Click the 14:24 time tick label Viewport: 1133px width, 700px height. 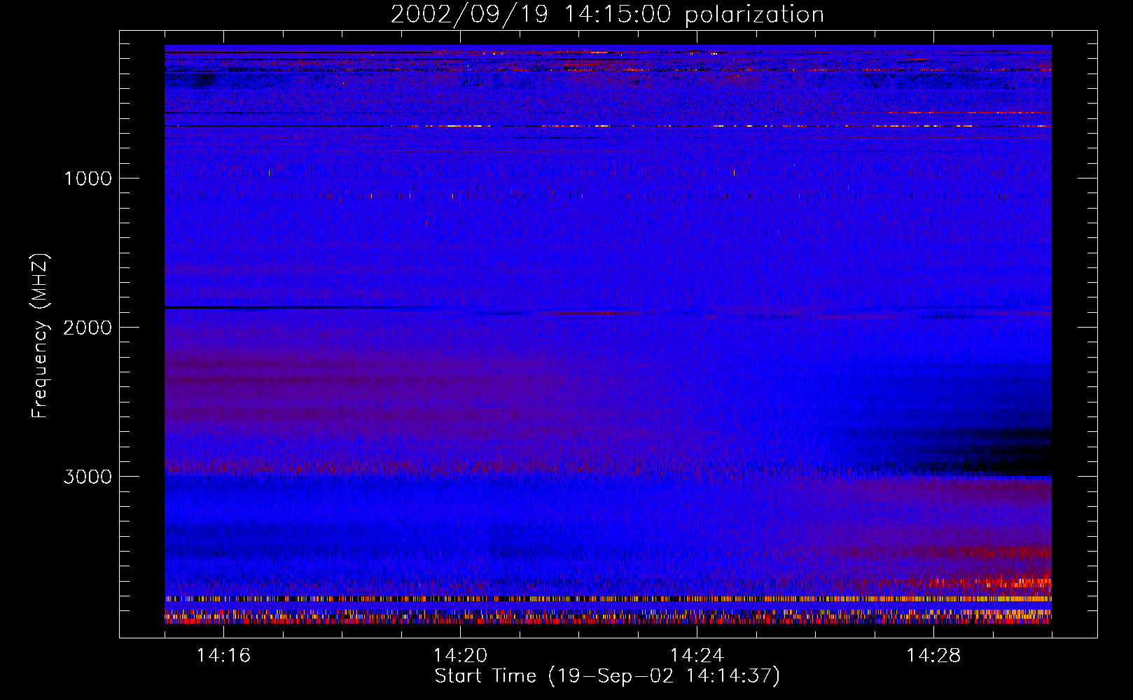697,656
